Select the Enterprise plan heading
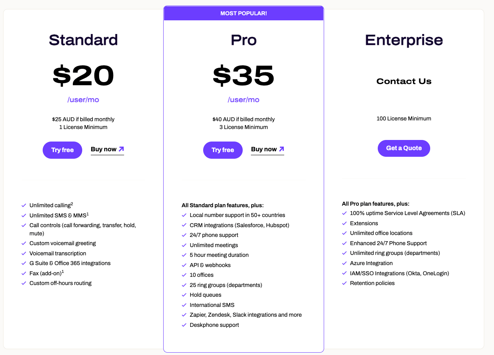This screenshot has width=494, height=355. [x=404, y=40]
